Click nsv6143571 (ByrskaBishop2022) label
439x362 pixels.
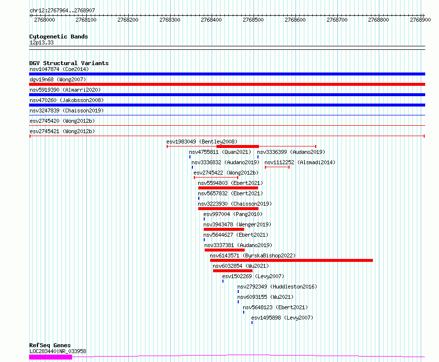253,255
